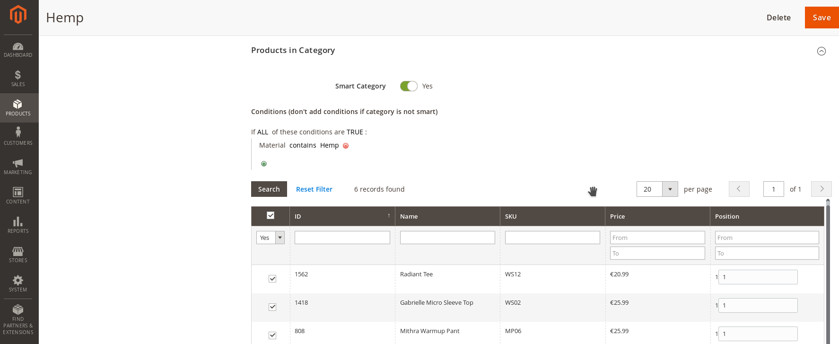Open the System menu
The height and width of the screenshot is (344, 839).
point(18,283)
